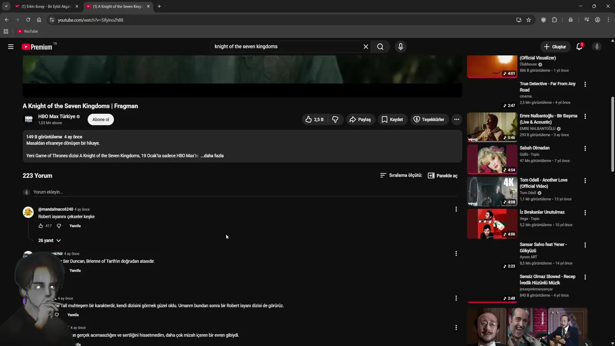Click the Oluştur create button

pyautogui.click(x=554, y=47)
